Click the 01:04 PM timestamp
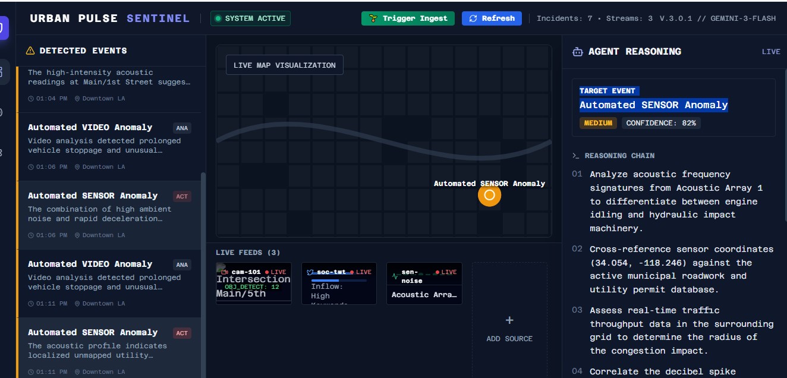 52,99
